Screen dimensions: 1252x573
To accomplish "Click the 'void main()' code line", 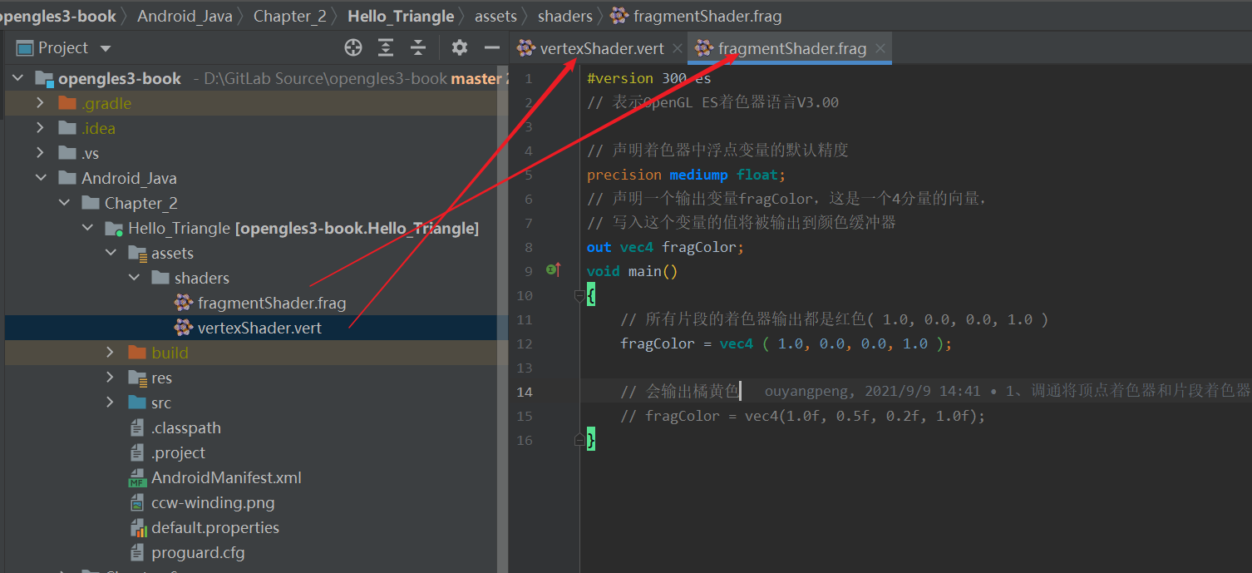I will click(x=632, y=271).
